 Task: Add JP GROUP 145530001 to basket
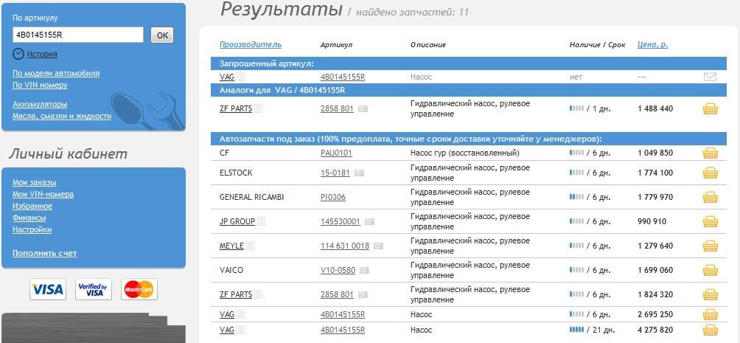pyautogui.click(x=711, y=221)
